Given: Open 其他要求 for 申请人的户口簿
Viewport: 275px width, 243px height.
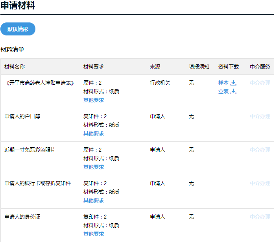Looking at the screenshot, I should tap(94, 134).
